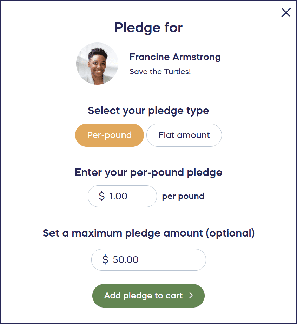Select the Per-pound pledge type
The height and width of the screenshot is (324, 297).
pyautogui.click(x=109, y=135)
